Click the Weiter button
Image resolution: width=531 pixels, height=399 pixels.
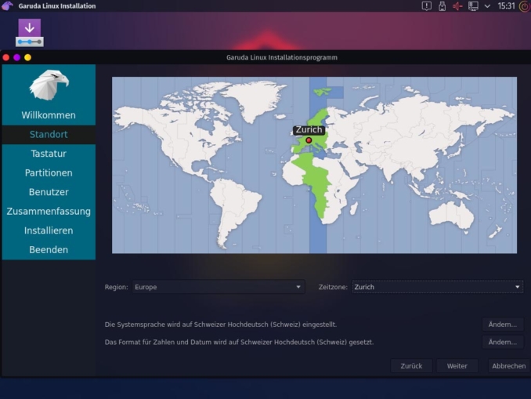457,366
